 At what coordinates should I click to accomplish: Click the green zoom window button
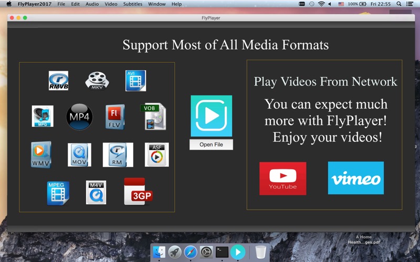click(x=25, y=18)
